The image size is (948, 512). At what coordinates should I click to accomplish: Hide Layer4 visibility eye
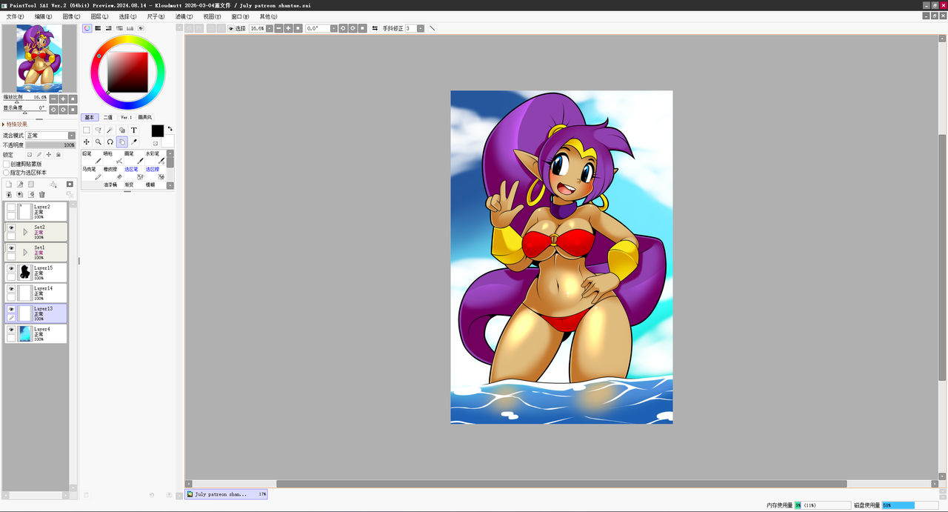coord(11,330)
